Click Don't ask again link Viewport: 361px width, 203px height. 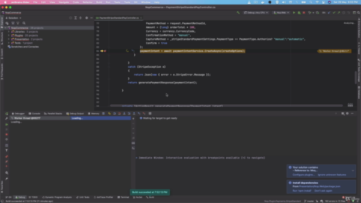click(323, 191)
